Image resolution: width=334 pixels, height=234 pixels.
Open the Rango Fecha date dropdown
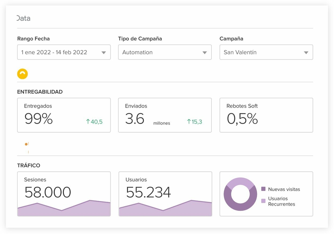(x=64, y=52)
